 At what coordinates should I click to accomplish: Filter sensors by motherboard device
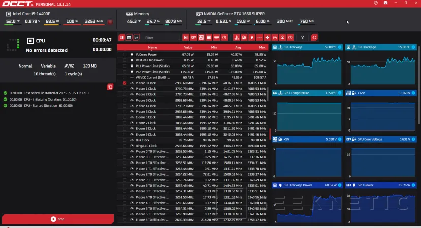pyautogui.click(x=201, y=38)
